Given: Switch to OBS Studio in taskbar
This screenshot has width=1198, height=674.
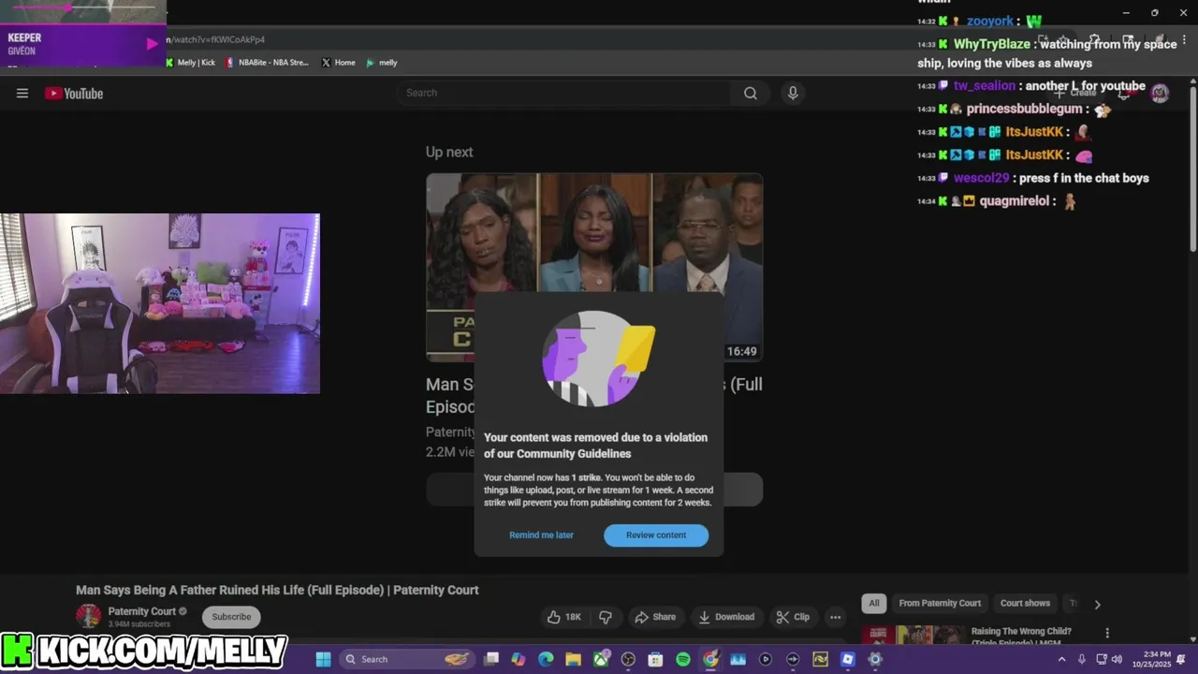Looking at the screenshot, I should click(x=628, y=659).
